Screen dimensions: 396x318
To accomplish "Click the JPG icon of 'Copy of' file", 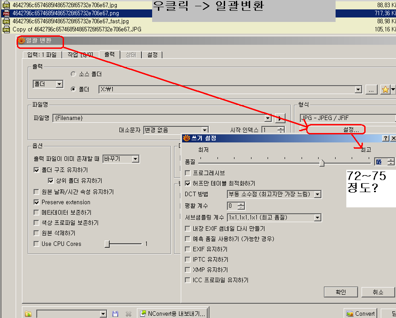I will click(6, 29).
